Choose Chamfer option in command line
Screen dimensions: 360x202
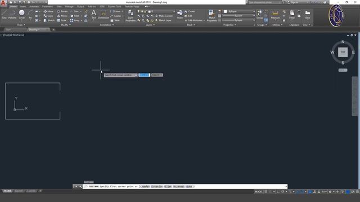(145, 187)
